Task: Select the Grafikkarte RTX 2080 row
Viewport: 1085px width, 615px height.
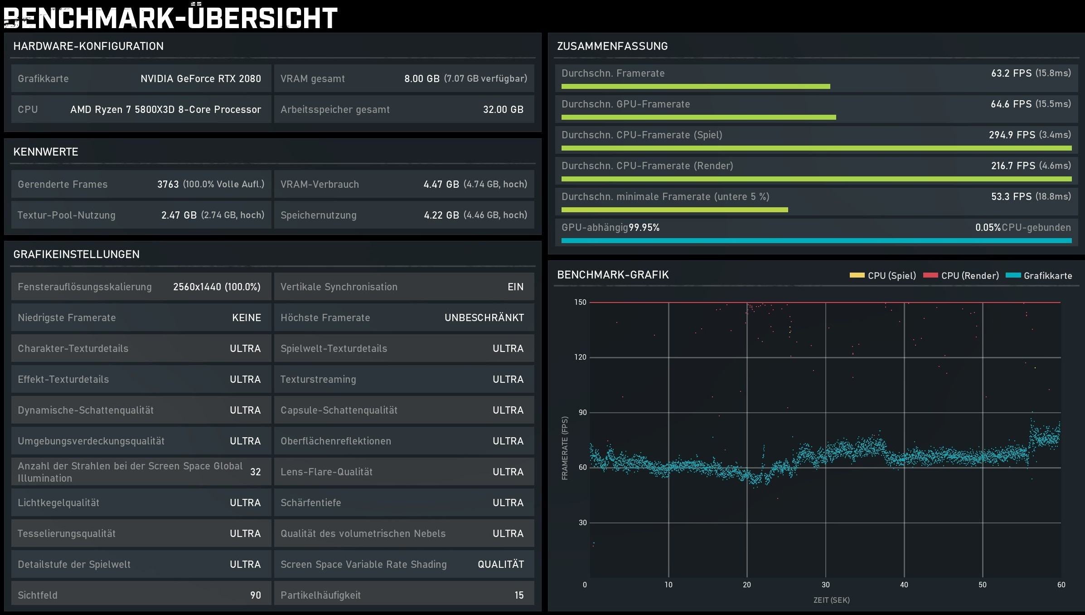Action: (x=141, y=78)
